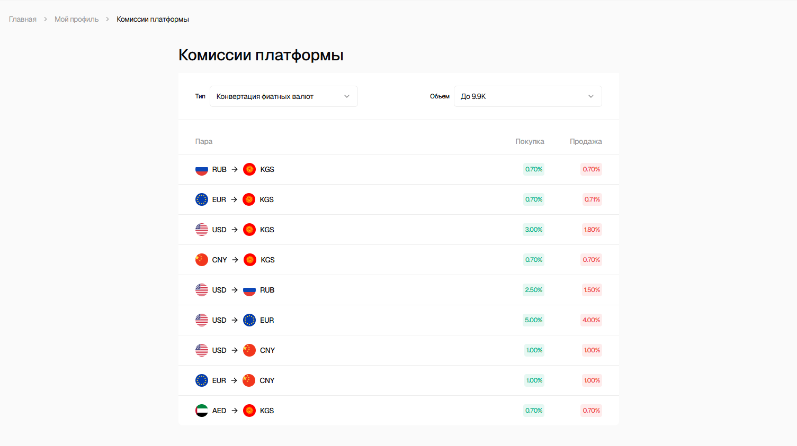Open the Тип dropdown for conversion type
Screen dimensions: 797x446
[x=283, y=96]
